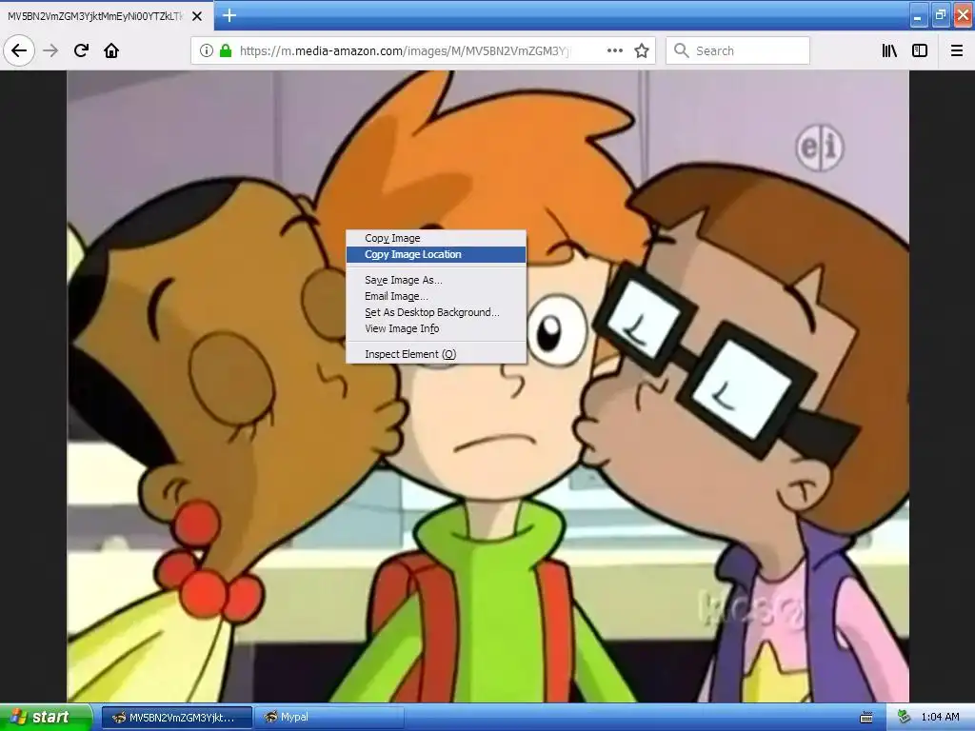975x731 pixels.
Task: Click the keyboard icon in system tray
Action: (866, 718)
